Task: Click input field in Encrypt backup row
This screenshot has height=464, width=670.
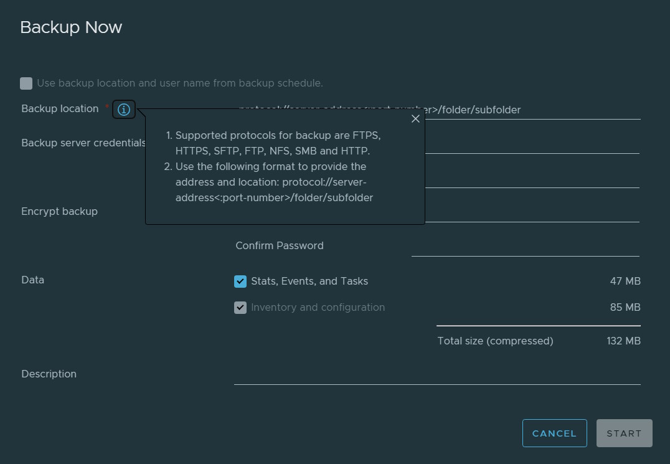Action: (532, 212)
